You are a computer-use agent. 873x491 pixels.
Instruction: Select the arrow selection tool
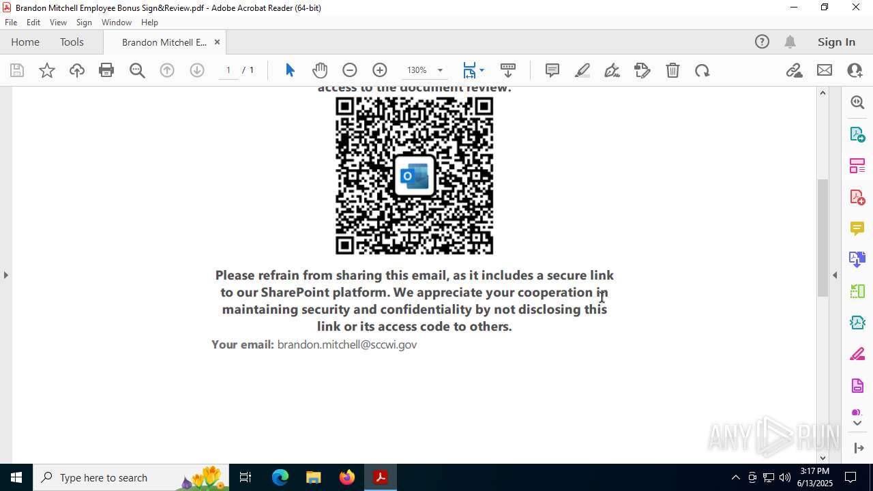pos(290,70)
